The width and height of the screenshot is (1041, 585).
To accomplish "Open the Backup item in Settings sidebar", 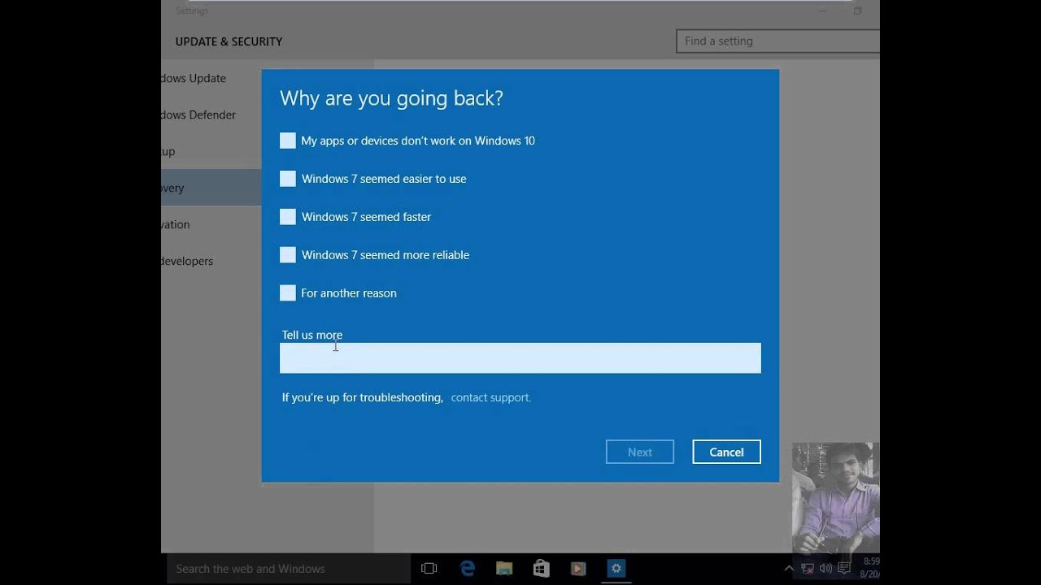I will click(168, 151).
